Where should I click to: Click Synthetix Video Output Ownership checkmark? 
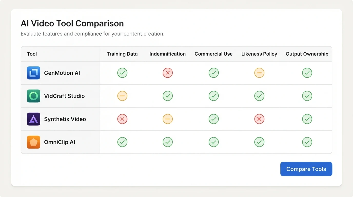(307, 119)
